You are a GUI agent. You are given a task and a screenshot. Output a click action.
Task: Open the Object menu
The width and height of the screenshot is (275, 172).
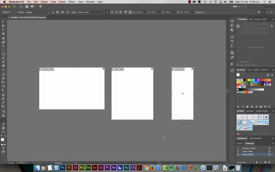[x=44, y=2]
